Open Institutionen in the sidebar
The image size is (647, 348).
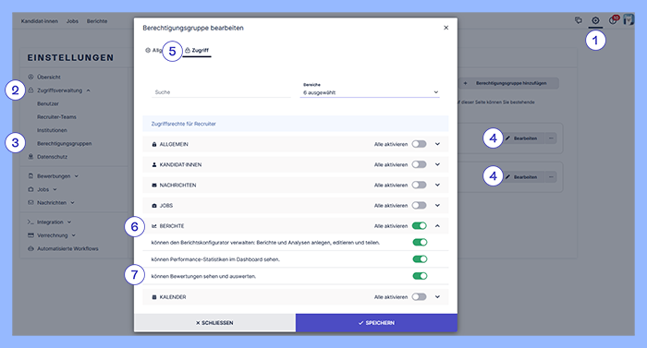[52, 130]
